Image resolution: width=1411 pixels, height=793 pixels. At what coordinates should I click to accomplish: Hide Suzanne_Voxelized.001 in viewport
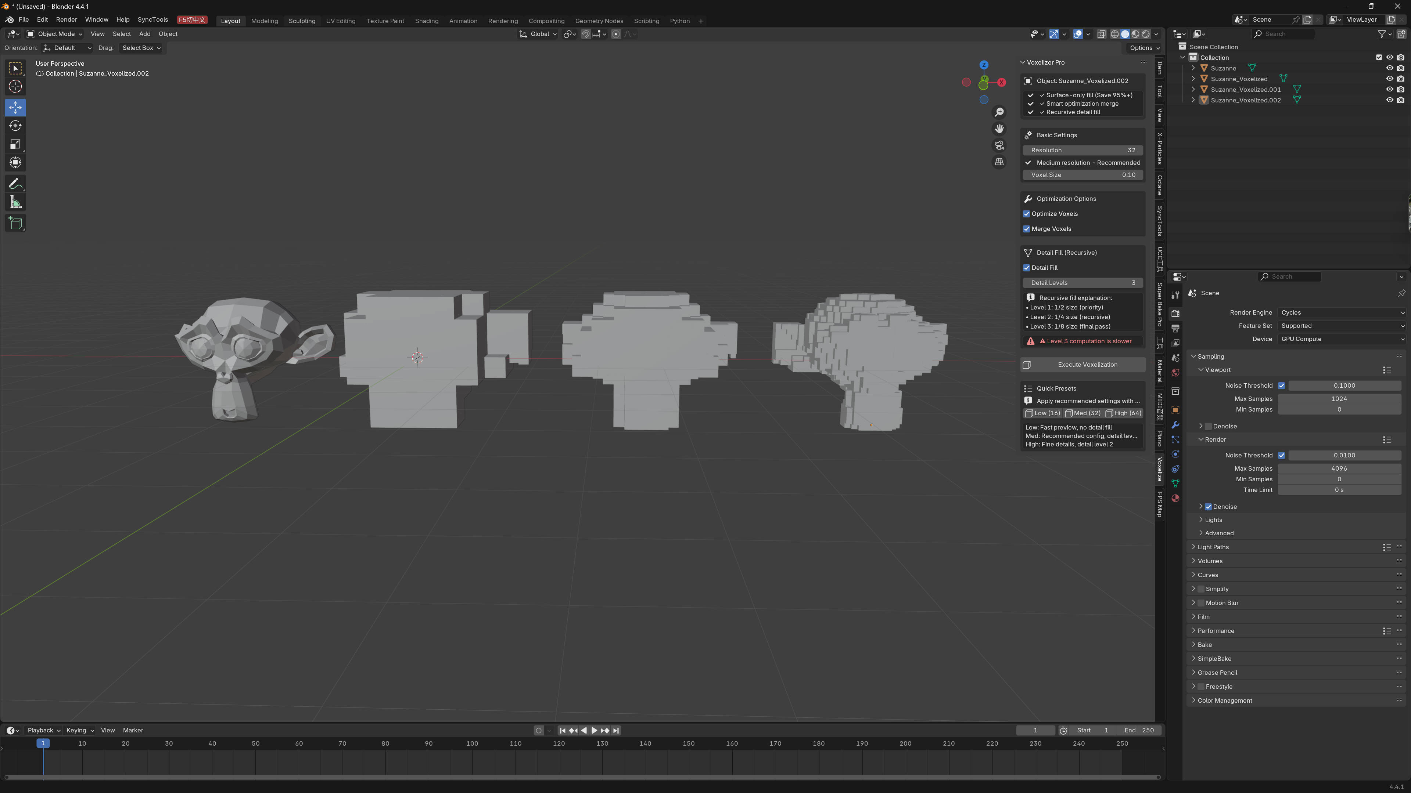tap(1389, 89)
